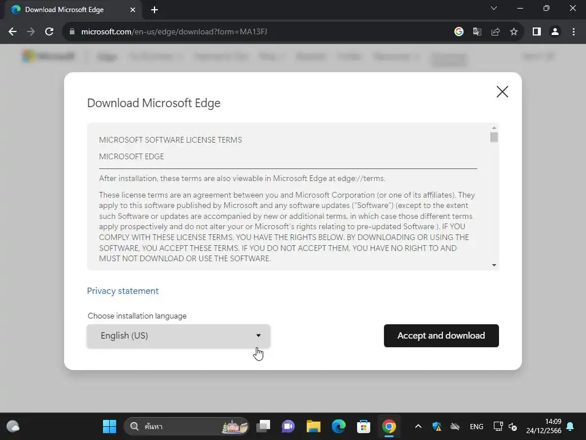Click the share page icon
Viewport: 586px width, 440px height.
(x=496, y=32)
